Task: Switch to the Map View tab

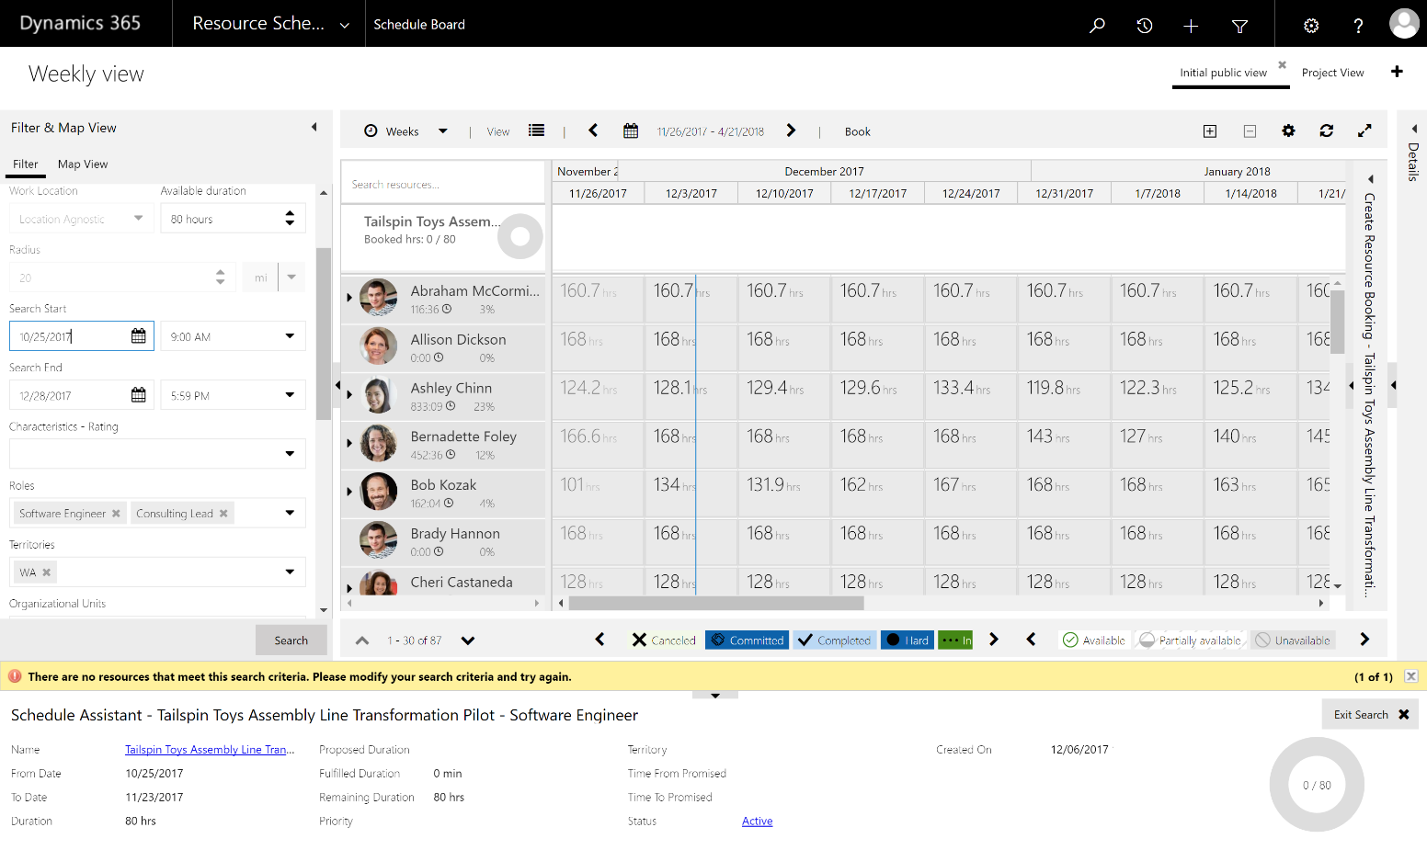Action: coord(83,164)
